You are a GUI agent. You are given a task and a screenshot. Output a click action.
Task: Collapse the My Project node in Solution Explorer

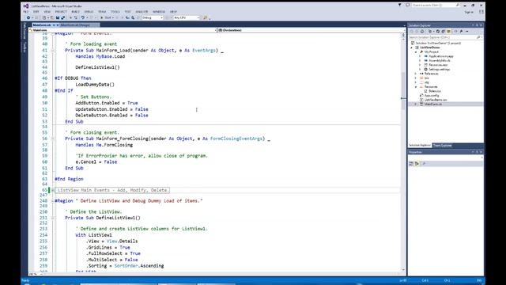pos(416,51)
